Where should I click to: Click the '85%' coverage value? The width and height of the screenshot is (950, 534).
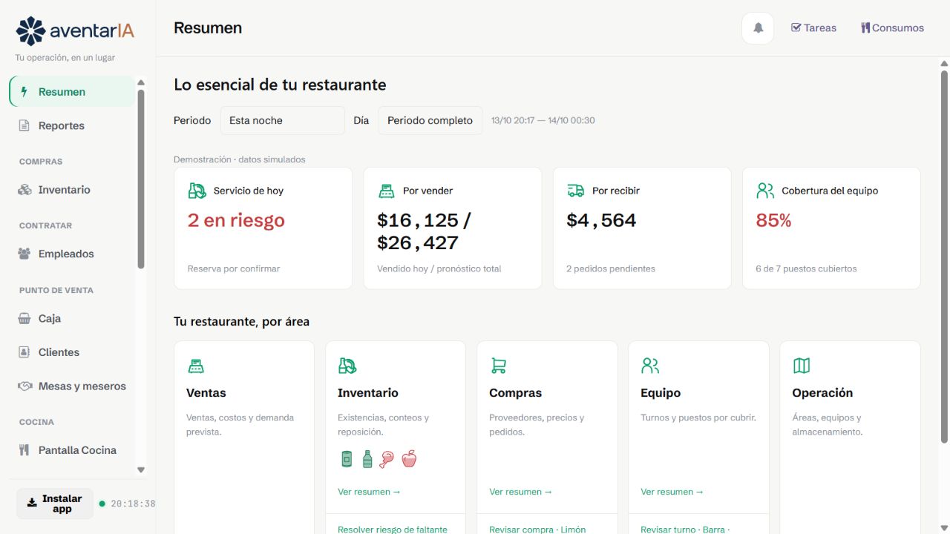[773, 220]
